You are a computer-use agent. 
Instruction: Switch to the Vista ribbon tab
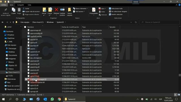29,5
